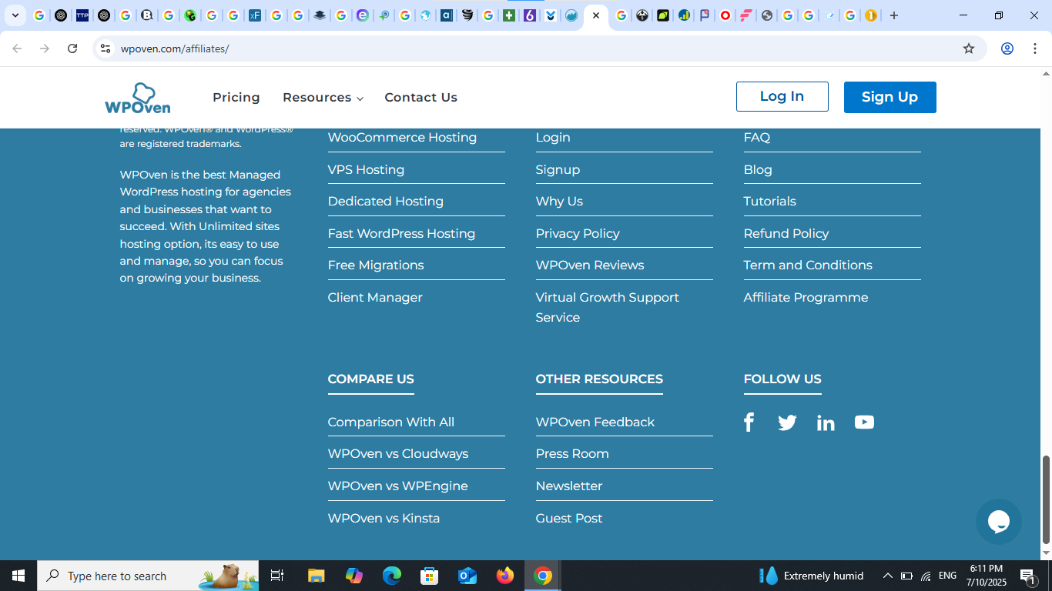Click the Sign Up button
This screenshot has width=1052, height=591.
pos(890,97)
